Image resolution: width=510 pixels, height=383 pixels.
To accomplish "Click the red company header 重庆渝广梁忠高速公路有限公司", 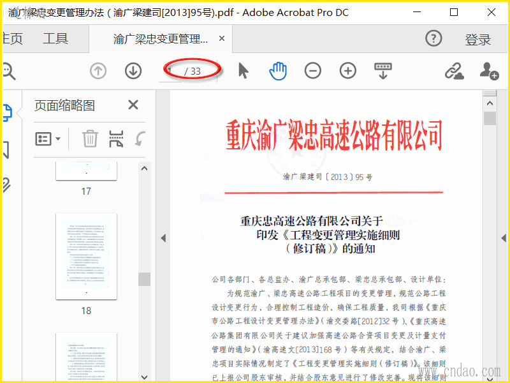I will pyautogui.click(x=334, y=135).
